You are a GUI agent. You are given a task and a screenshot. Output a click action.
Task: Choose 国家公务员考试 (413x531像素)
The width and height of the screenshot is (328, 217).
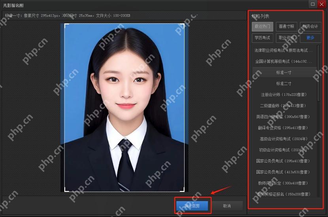(284, 172)
